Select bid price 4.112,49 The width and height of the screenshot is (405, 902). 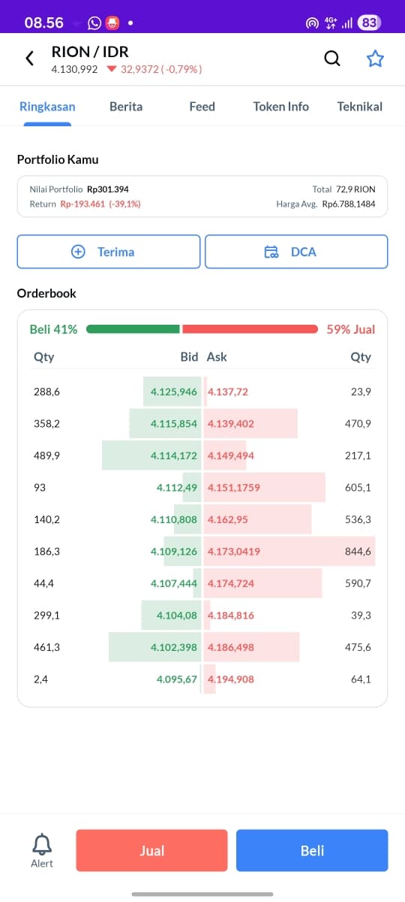(177, 487)
